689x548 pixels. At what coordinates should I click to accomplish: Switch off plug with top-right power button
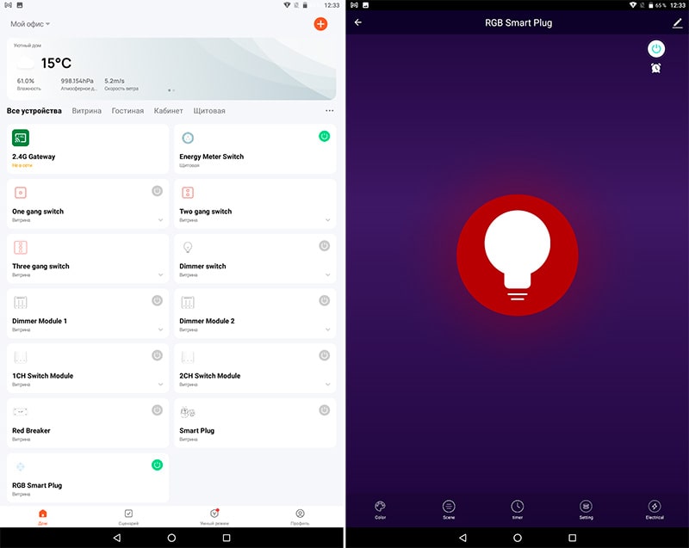[656, 49]
